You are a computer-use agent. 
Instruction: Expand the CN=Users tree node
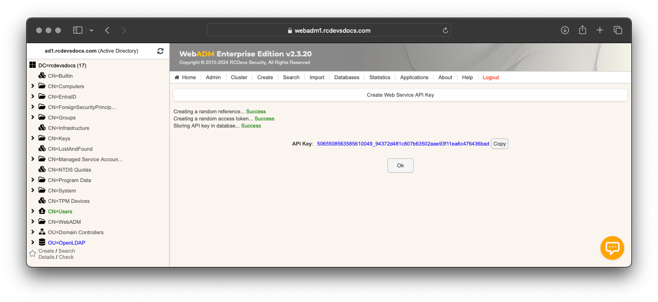point(33,211)
